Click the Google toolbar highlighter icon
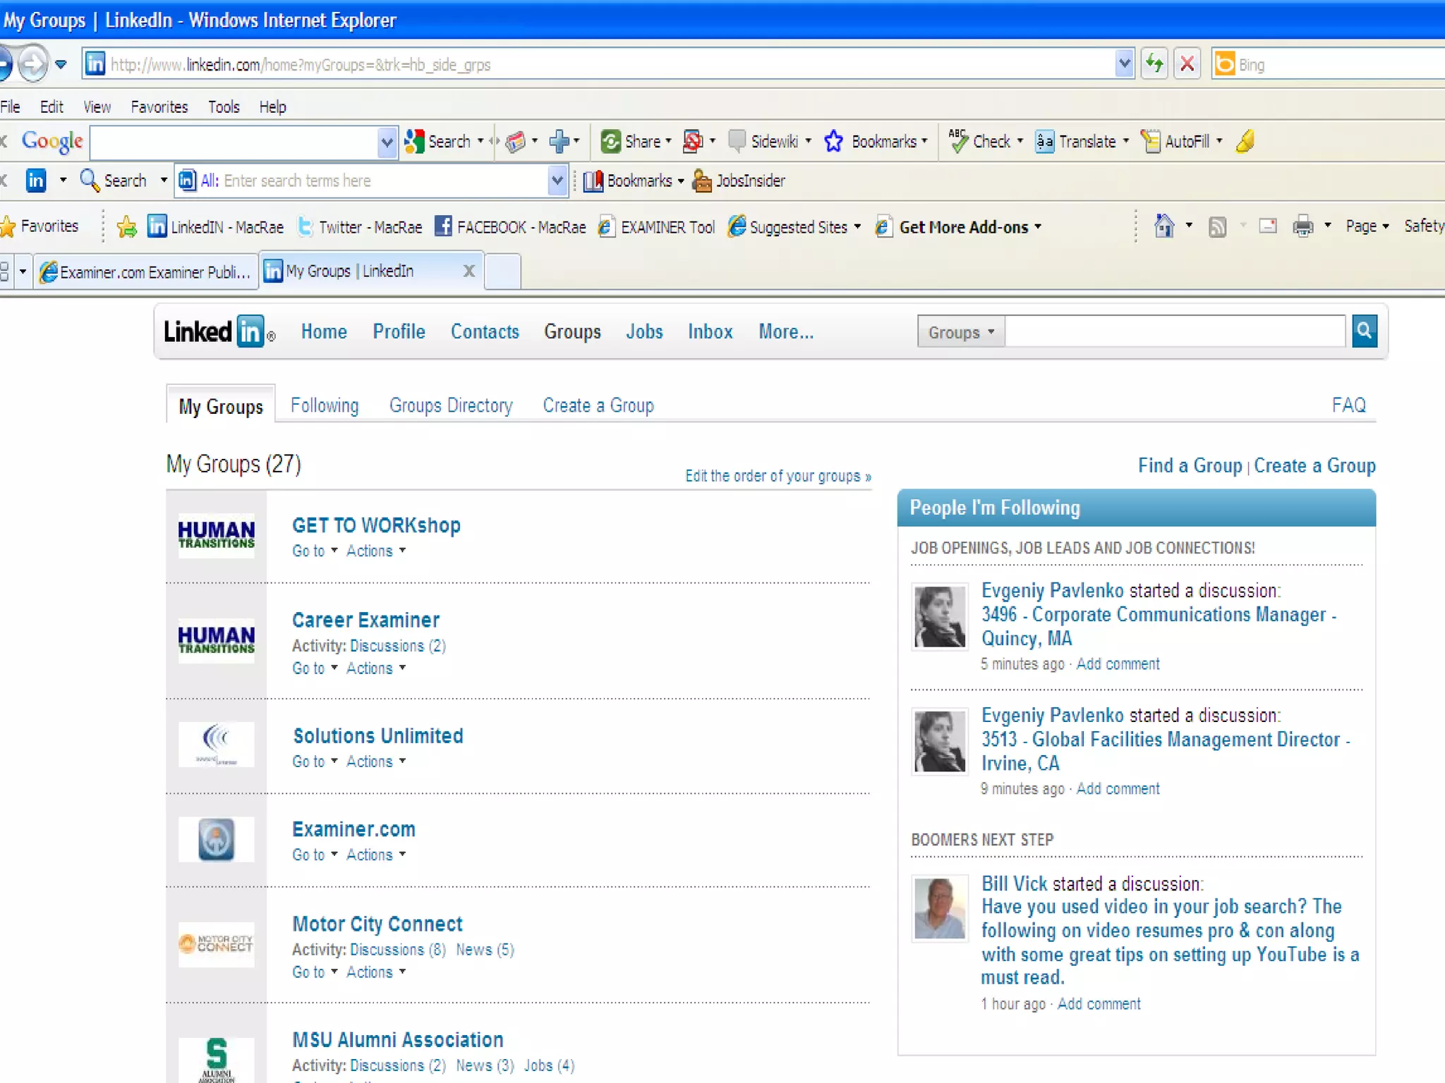This screenshot has width=1445, height=1083. (1245, 141)
